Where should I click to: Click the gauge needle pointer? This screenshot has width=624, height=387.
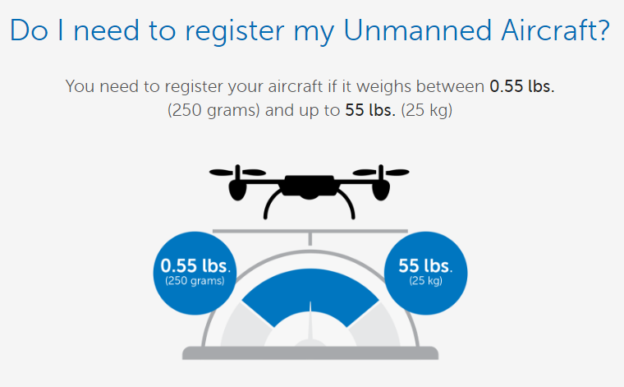[x=310, y=323]
